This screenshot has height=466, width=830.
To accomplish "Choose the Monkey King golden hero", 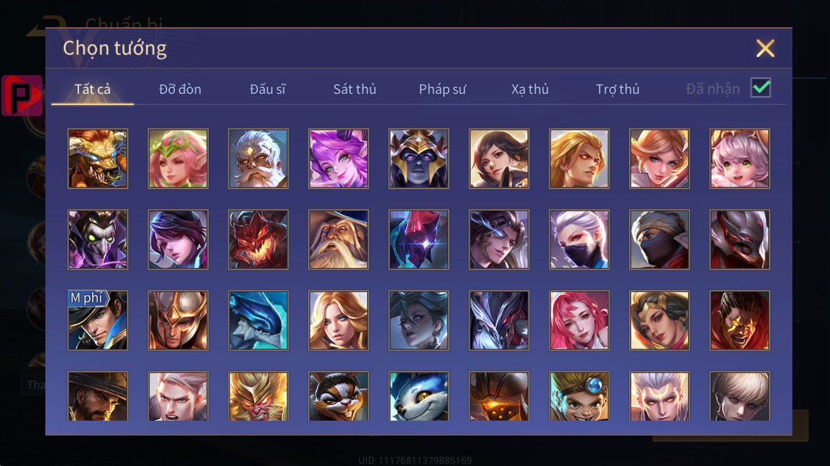I will point(258,396).
